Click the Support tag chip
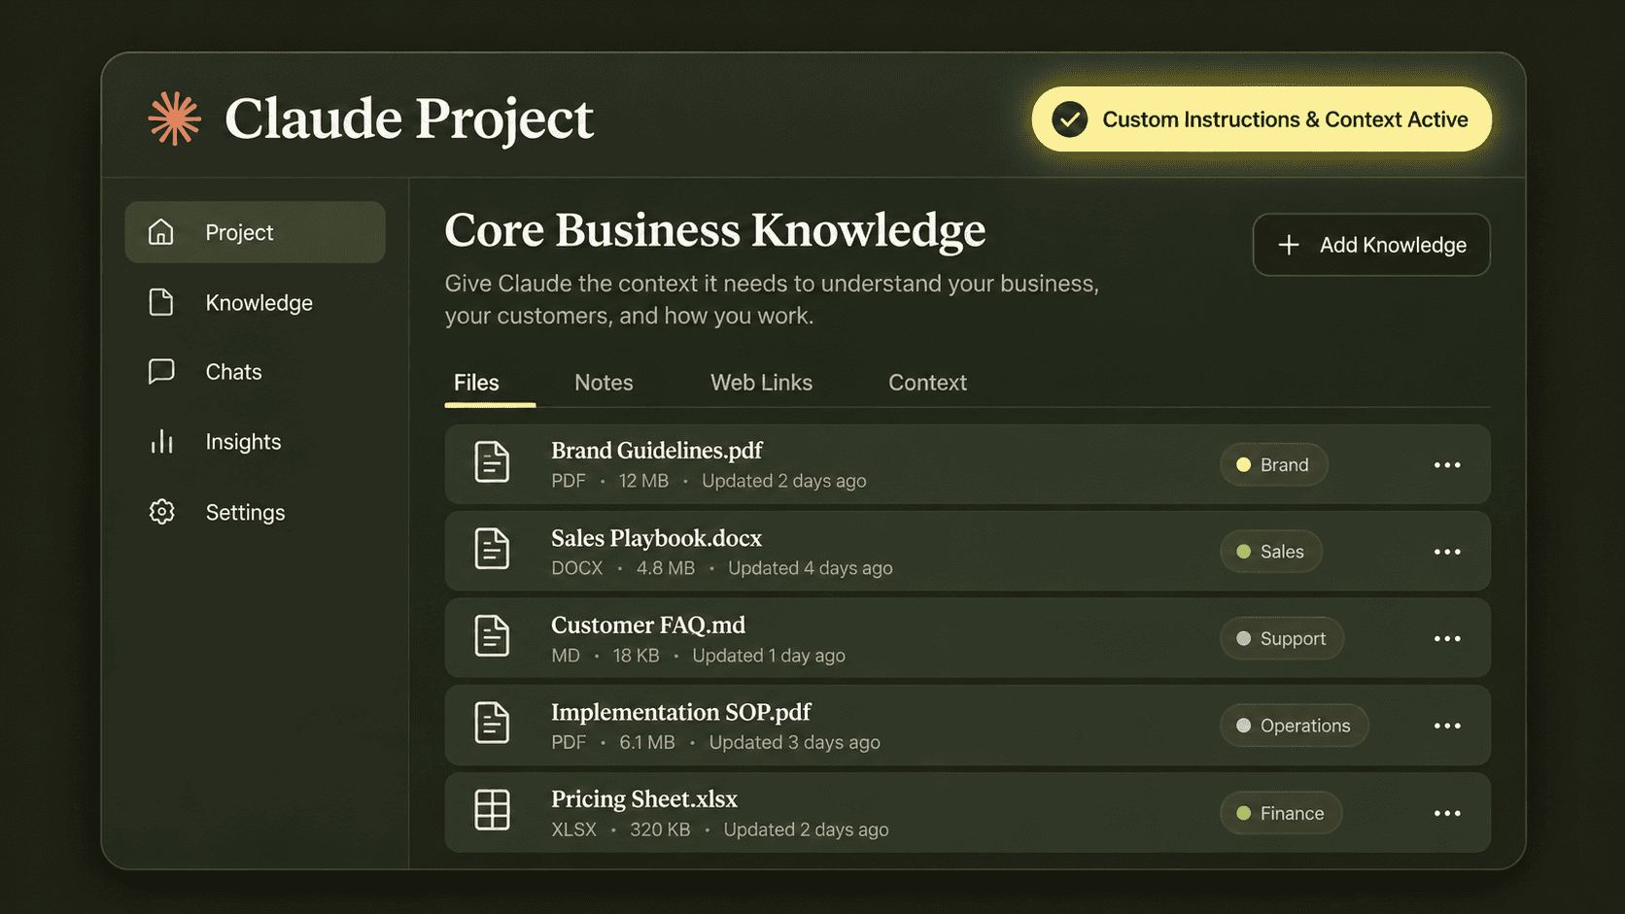1625x914 pixels. coord(1282,639)
